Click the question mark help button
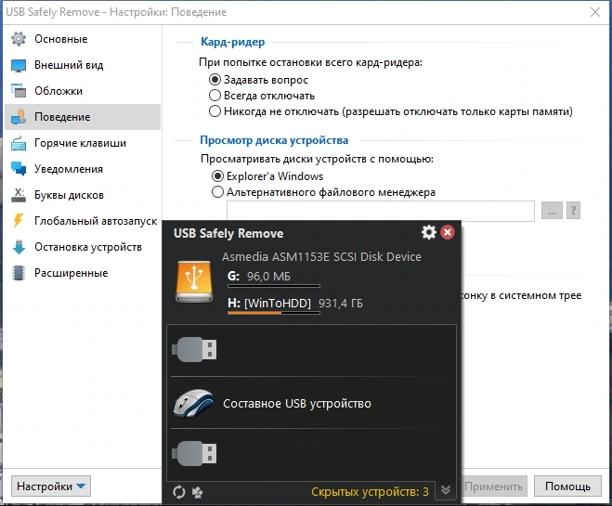 coord(573,211)
